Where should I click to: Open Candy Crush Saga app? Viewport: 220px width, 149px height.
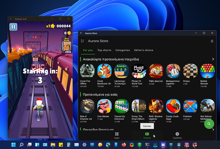[x=173, y=106]
